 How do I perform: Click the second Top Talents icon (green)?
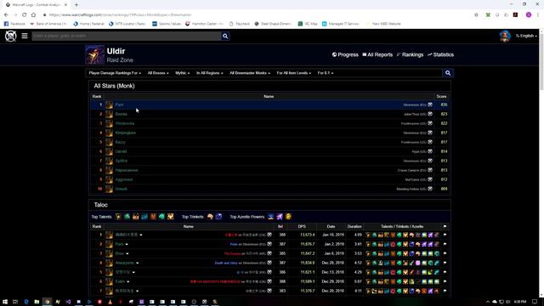click(127, 217)
